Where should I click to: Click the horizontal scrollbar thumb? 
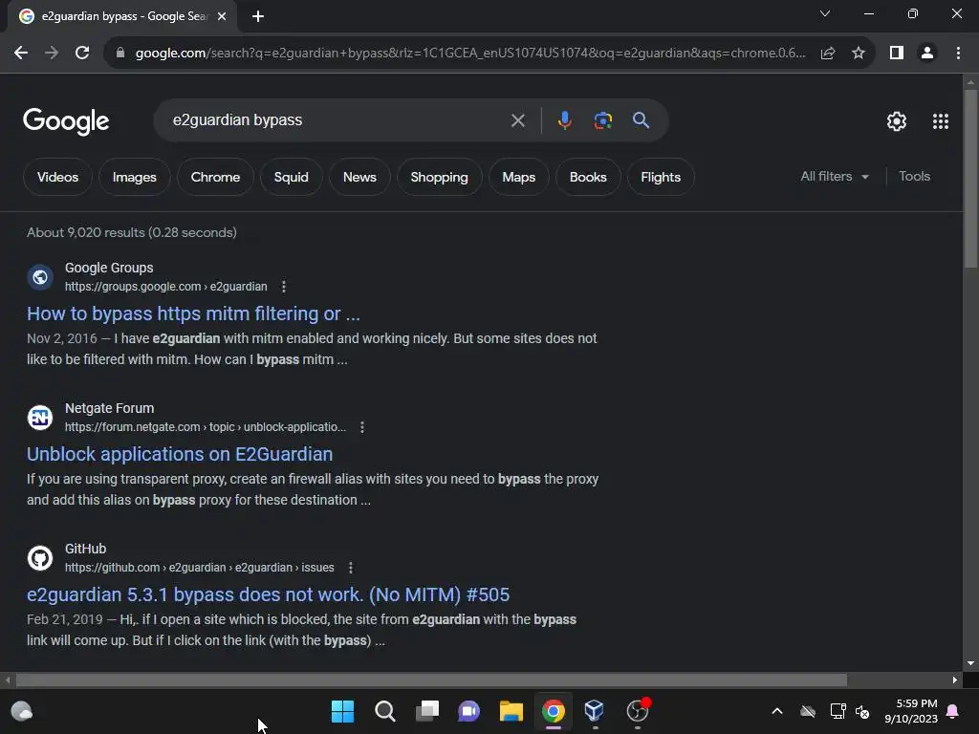click(x=431, y=680)
